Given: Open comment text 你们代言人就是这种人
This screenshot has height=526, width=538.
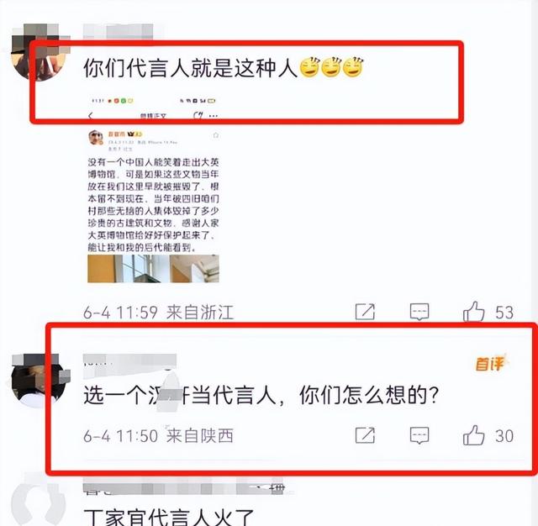Looking at the screenshot, I should pos(191,68).
